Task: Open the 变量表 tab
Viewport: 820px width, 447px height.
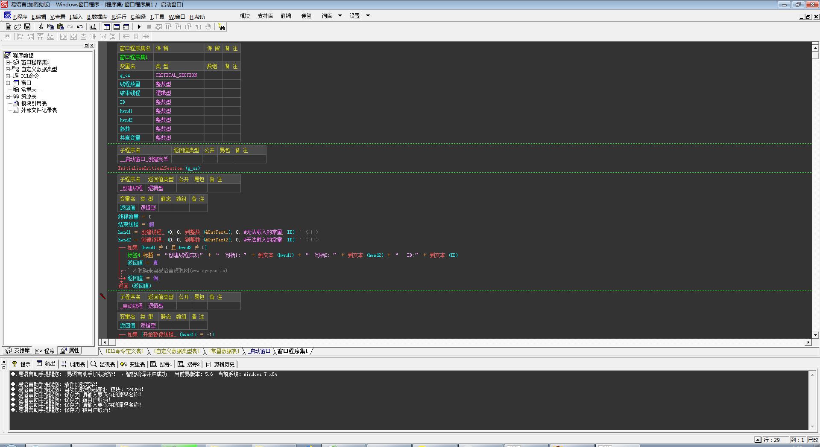Action: click(x=133, y=364)
